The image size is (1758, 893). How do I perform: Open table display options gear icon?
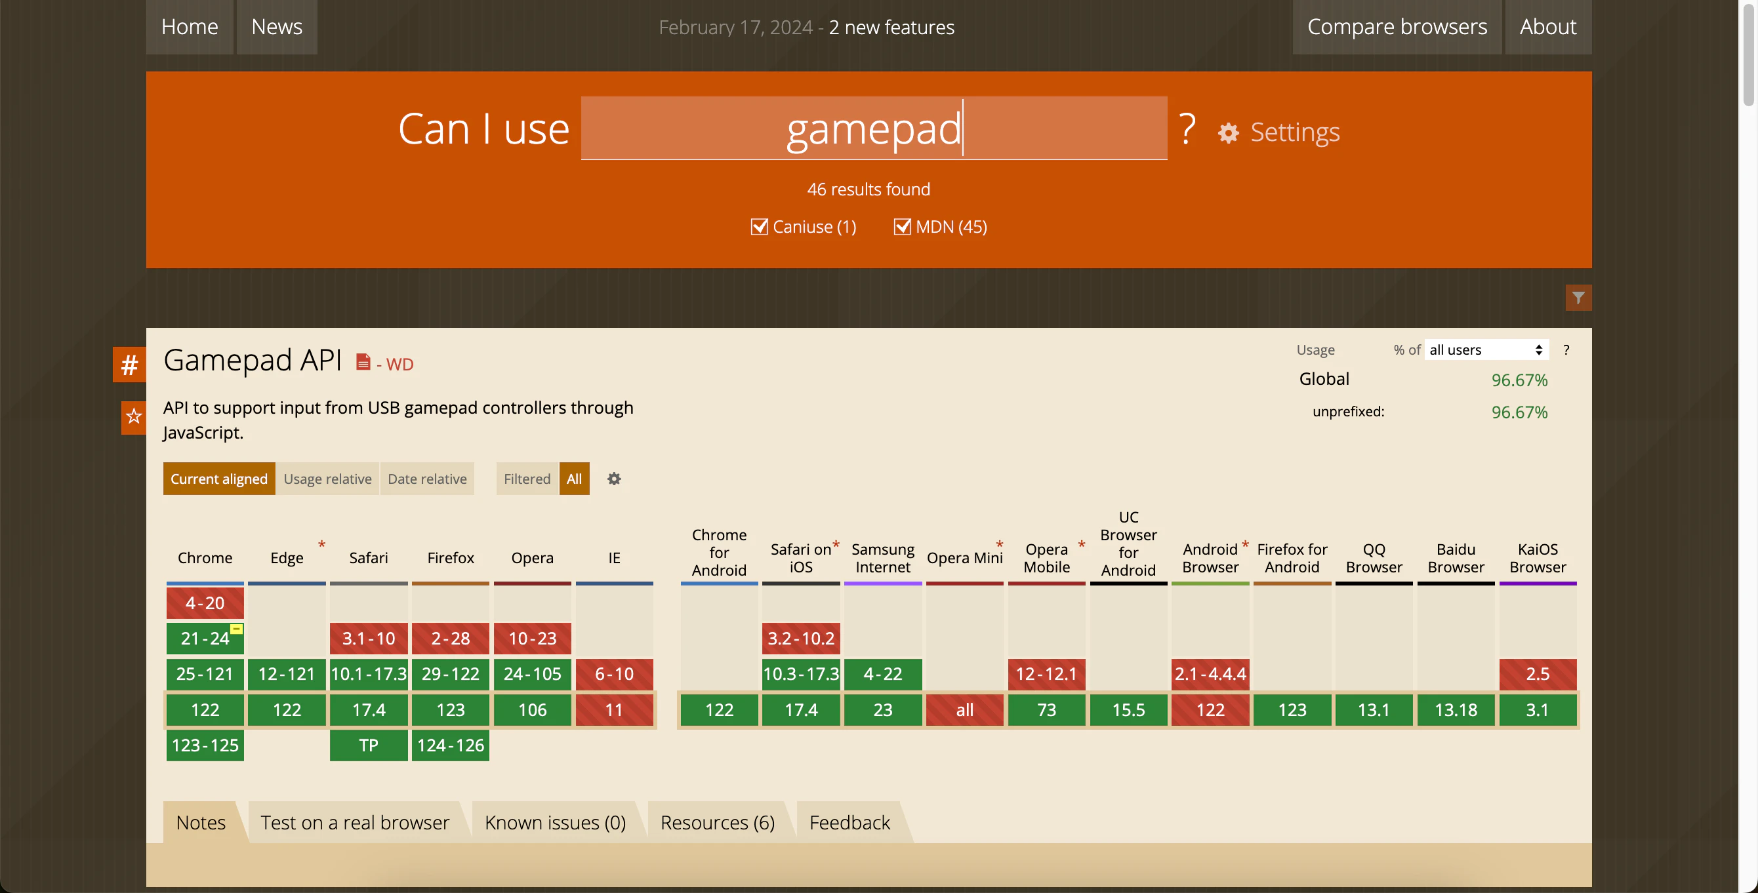click(x=614, y=479)
